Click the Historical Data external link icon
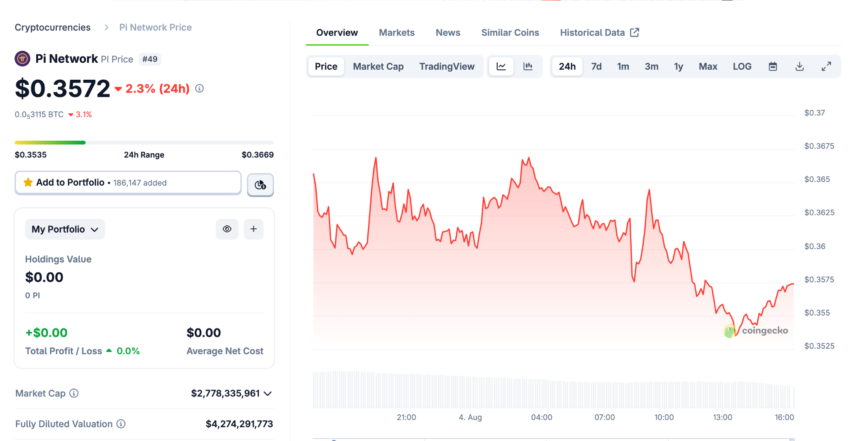This screenshot has height=441, width=850. (x=635, y=32)
